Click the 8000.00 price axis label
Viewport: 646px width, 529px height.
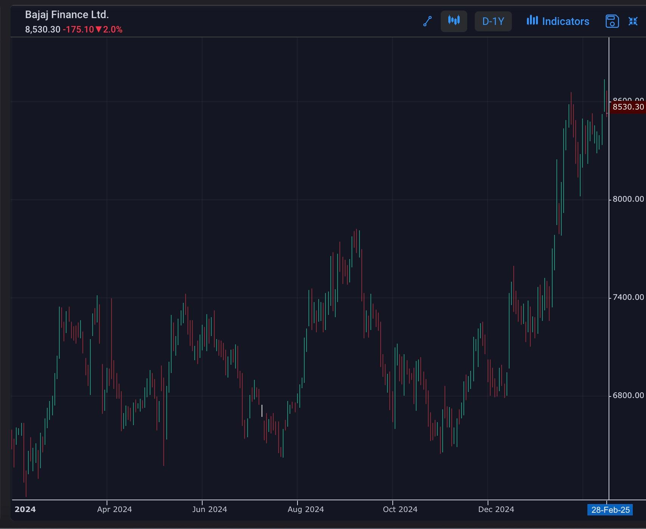(628, 199)
